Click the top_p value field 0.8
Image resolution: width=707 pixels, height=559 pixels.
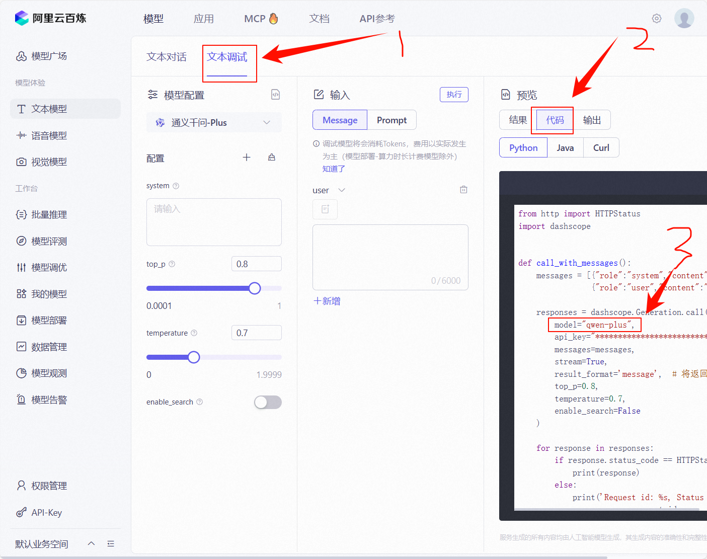point(257,264)
